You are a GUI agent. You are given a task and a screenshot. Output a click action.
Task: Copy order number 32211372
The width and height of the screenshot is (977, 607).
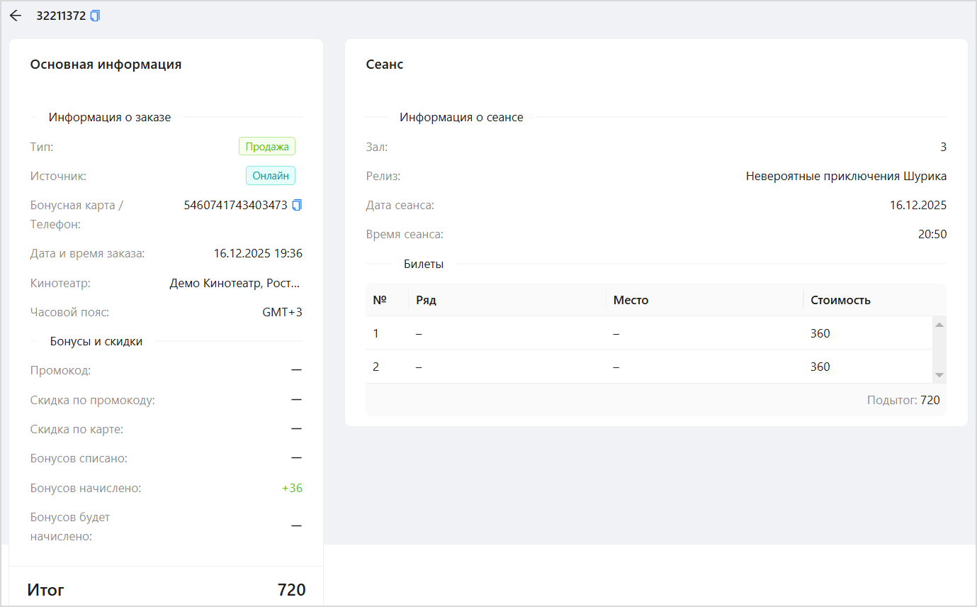tap(96, 16)
